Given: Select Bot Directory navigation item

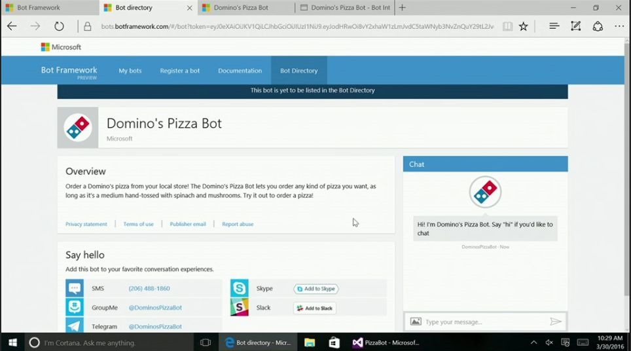Looking at the screenshot, I should (299, 71).
